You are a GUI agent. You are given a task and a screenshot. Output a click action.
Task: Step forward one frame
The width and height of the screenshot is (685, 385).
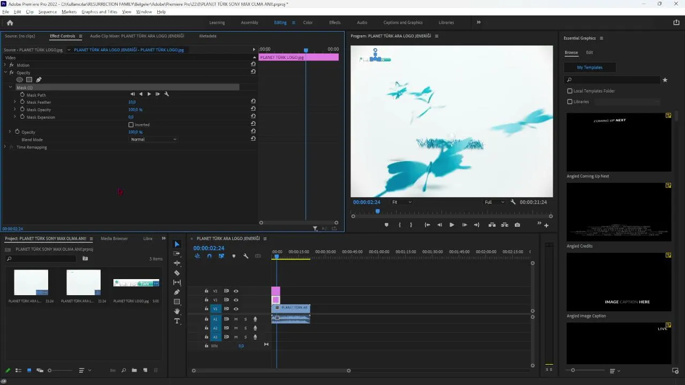tap(465, 225)
